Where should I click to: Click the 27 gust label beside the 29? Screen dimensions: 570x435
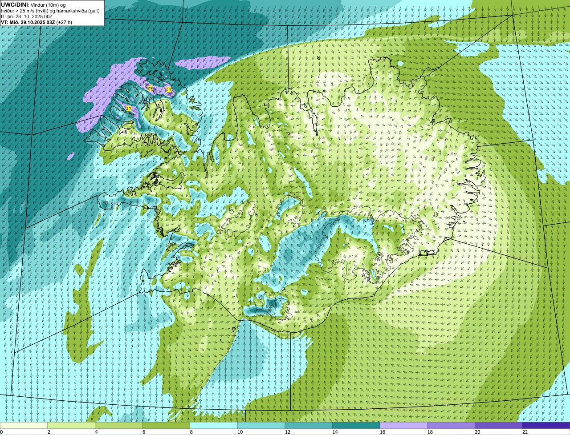pyautogui.click(x=169, y=90)
